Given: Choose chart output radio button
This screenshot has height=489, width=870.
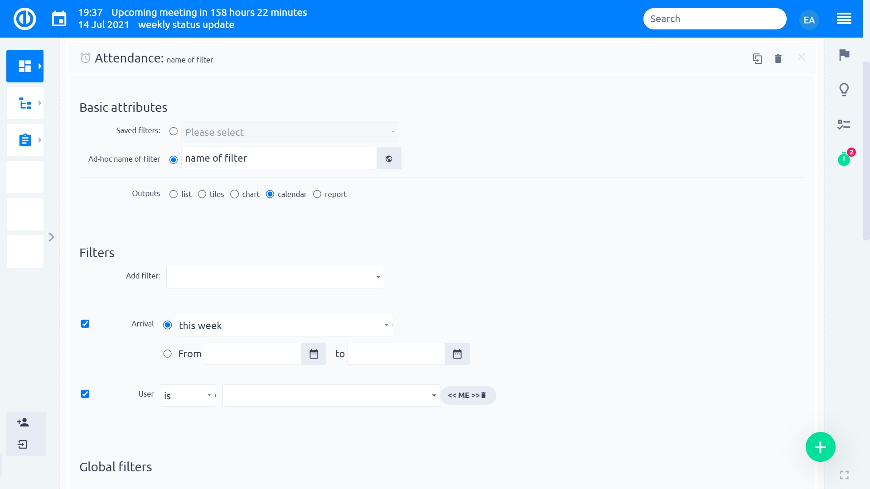Looking at the screenshot, I should click(235, 194).
